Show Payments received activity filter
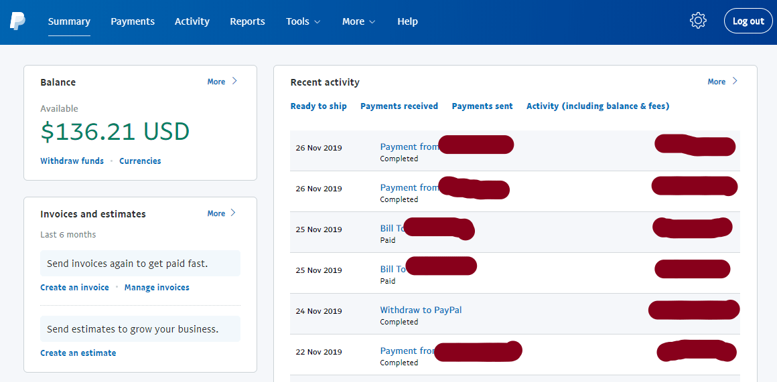777x382 pixels. tap(399, 106)
